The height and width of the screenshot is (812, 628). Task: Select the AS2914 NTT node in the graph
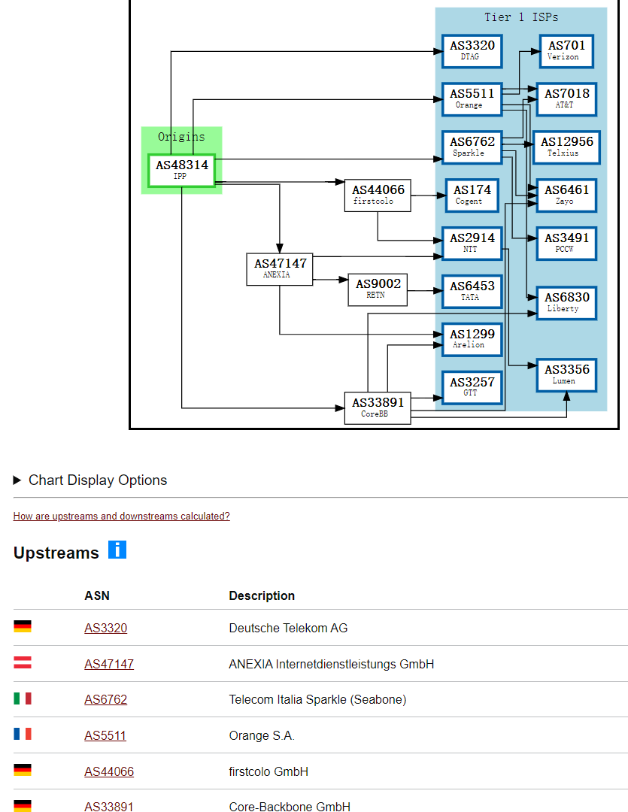(x=472, y=244)
